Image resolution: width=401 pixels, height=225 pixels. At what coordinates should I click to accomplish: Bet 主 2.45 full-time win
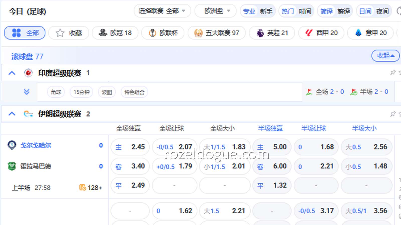point(130,147)
